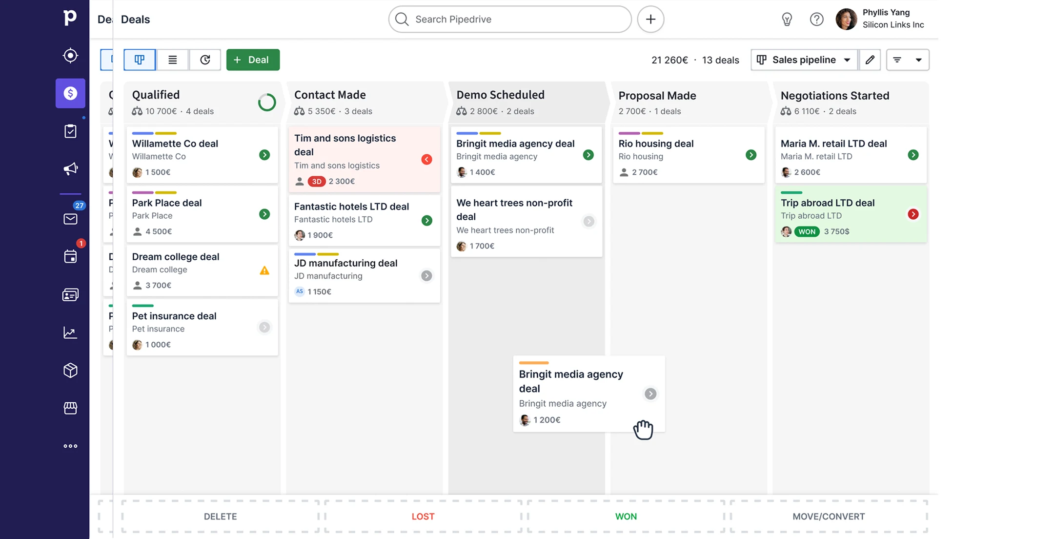
Task: Open the Sales Assistant lightbulb icon
Action: pyautogui.click(x=787, y=19)
